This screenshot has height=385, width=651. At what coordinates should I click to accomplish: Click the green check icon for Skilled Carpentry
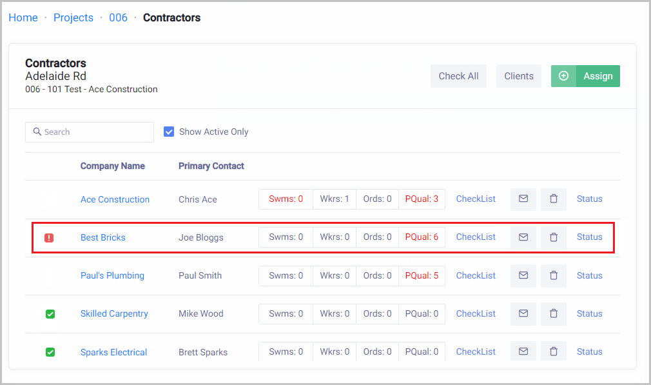pyautogui.click(x=50, y=314)
